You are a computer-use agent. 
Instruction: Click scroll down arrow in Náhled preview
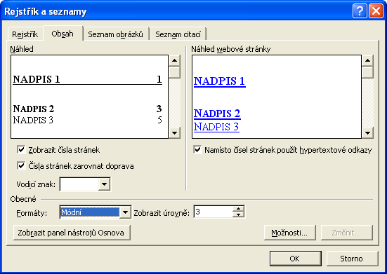pos(174,133)
